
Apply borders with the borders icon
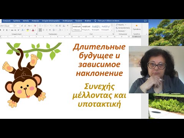(65, 30)
